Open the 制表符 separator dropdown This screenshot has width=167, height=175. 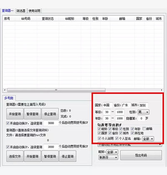(x=108, y=157)
